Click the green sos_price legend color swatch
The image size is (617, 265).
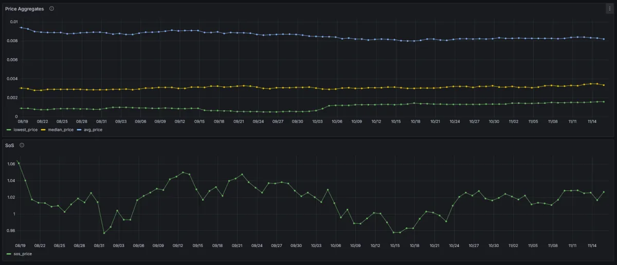[x=8, y=254]
